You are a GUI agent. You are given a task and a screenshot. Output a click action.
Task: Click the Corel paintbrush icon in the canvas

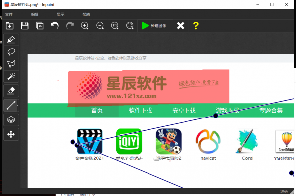(247, 141)
